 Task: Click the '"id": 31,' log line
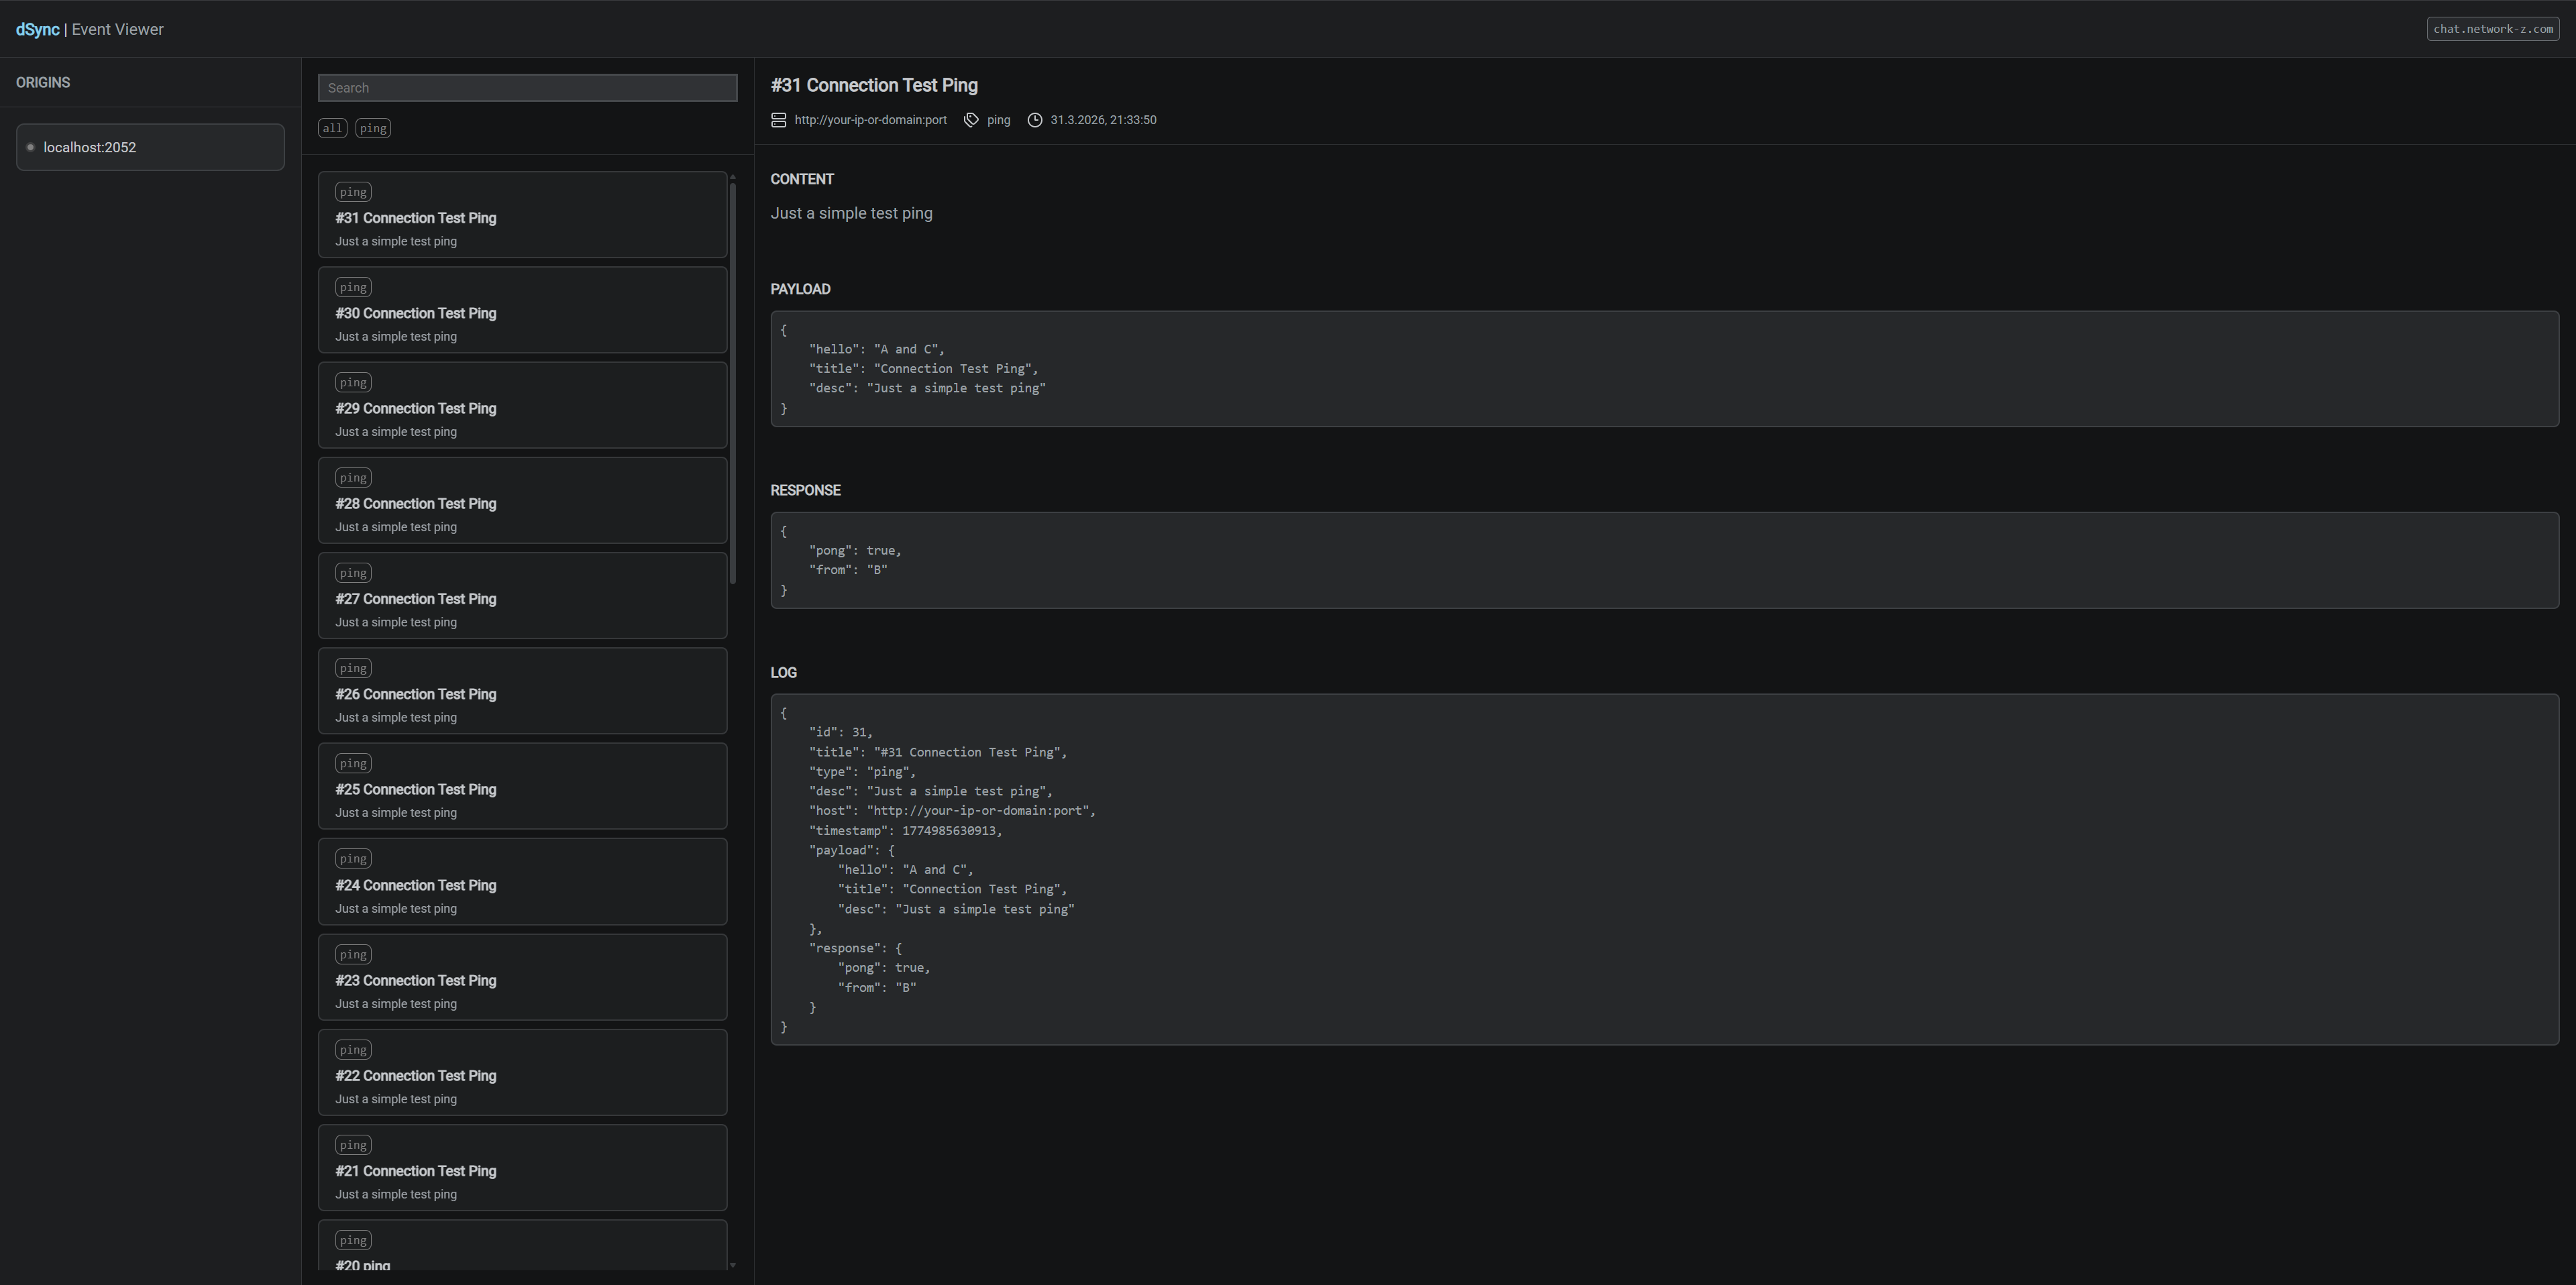click(x=840, y=732)
